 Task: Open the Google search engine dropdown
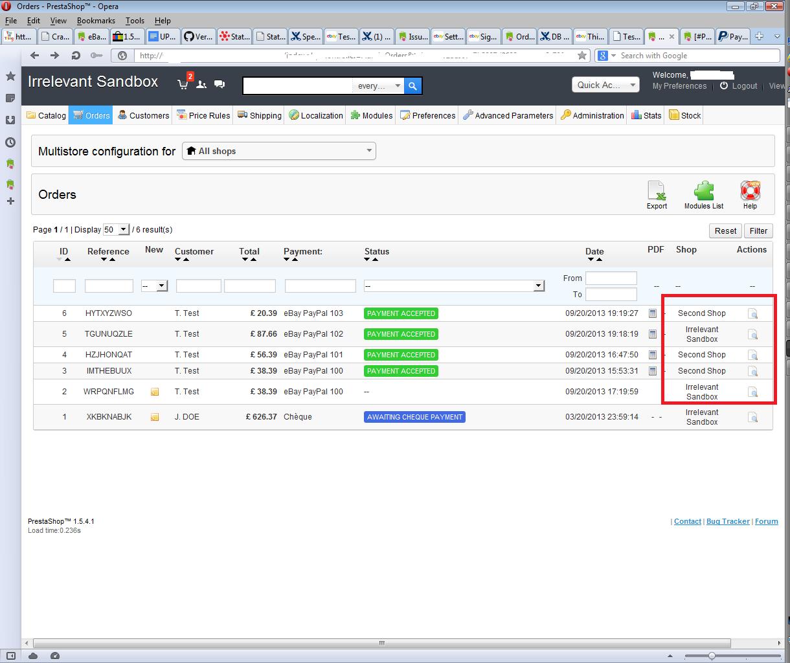pyautogui.click(x=607, y=56)
